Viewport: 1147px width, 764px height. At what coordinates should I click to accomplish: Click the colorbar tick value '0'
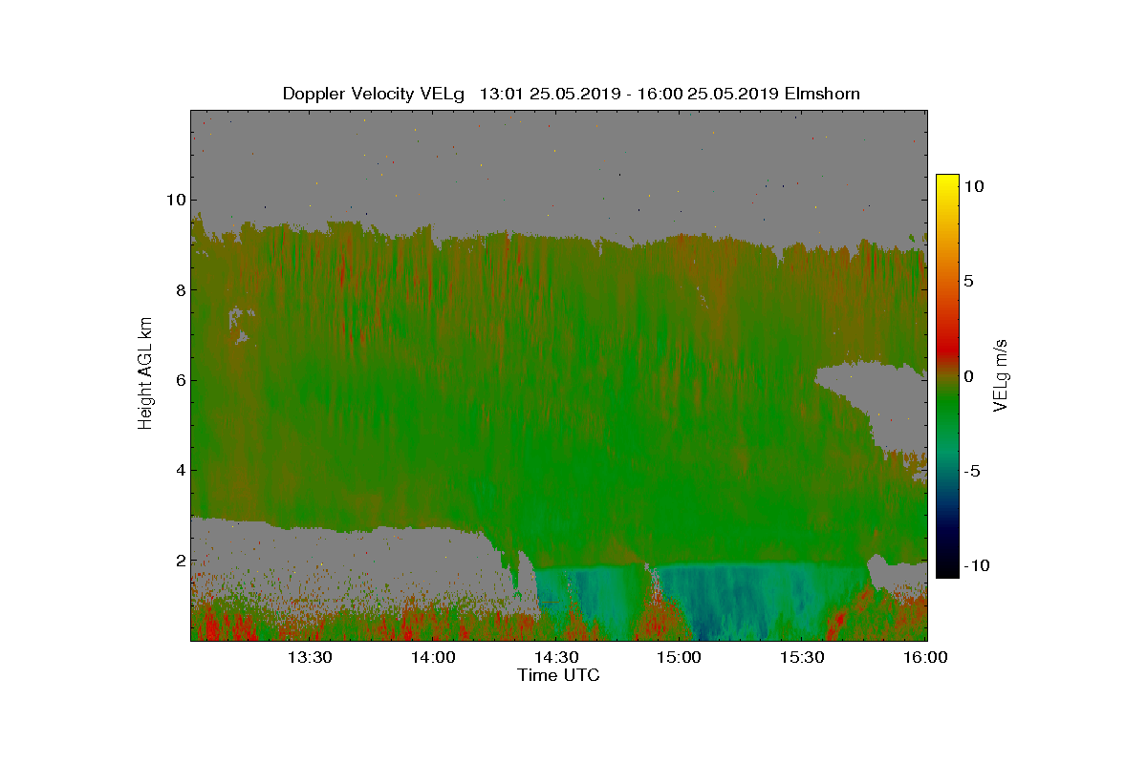coord(968,376)
